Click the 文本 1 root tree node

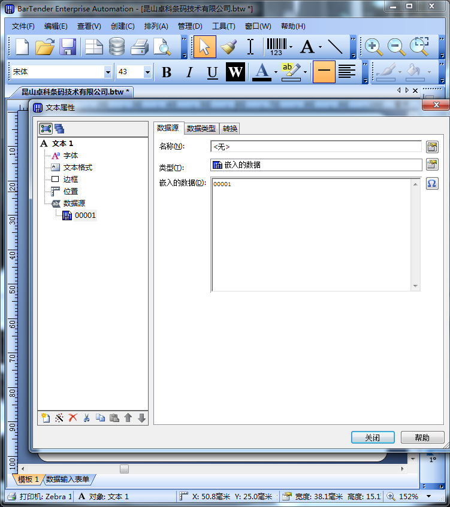tap(62, 143)
